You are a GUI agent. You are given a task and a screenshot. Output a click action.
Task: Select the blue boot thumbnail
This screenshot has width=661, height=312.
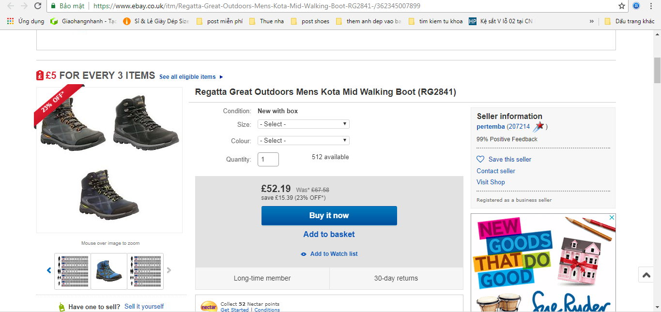(109, 271)
